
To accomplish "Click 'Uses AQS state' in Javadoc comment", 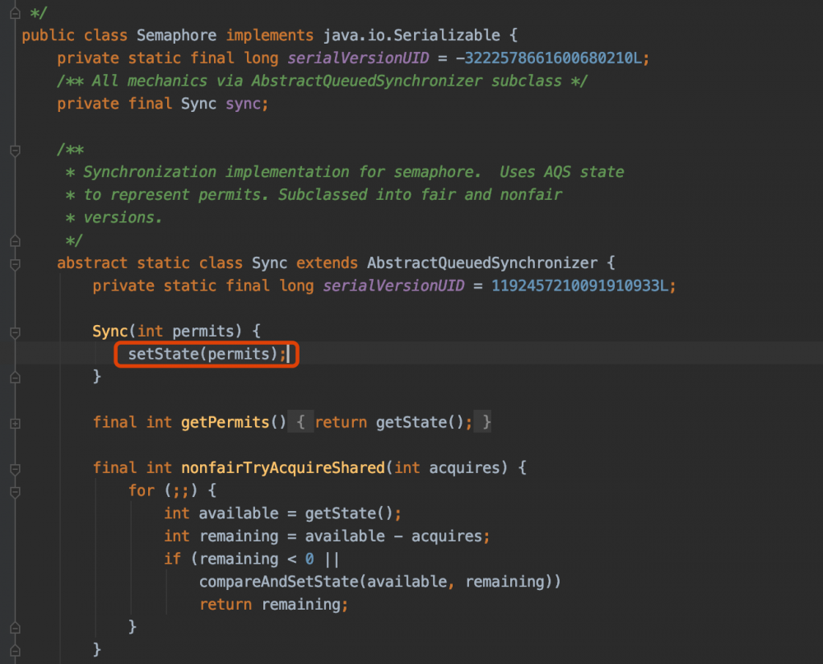I will pos(561,172).
